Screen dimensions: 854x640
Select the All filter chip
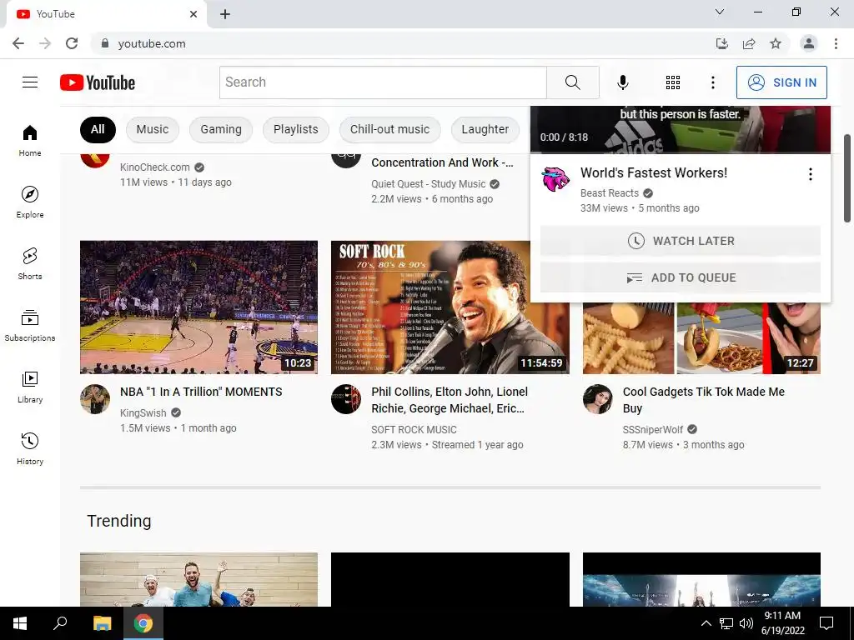[x=98, y=129]
